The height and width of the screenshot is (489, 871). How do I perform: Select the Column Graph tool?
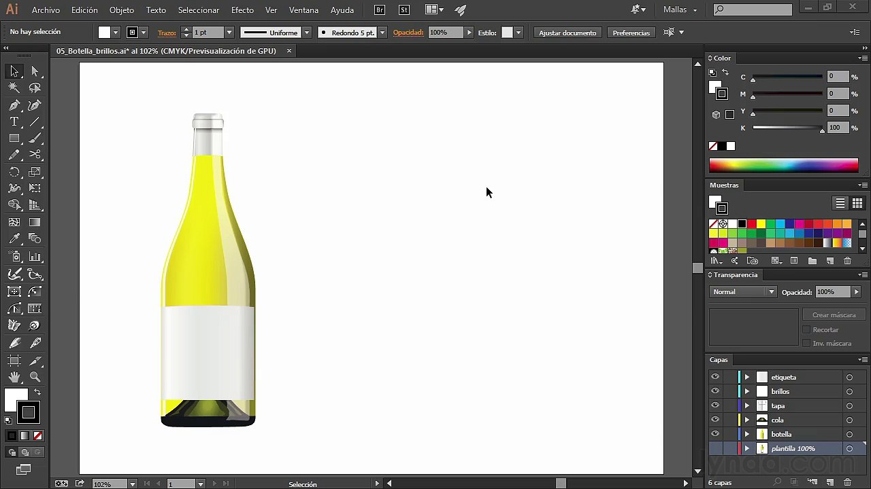pyautogui.click(x=35, y=257)
